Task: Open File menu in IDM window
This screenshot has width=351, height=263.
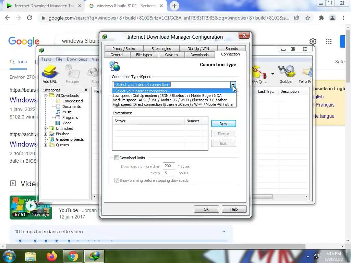Action: pyautogui.click(x=59, y=59)
